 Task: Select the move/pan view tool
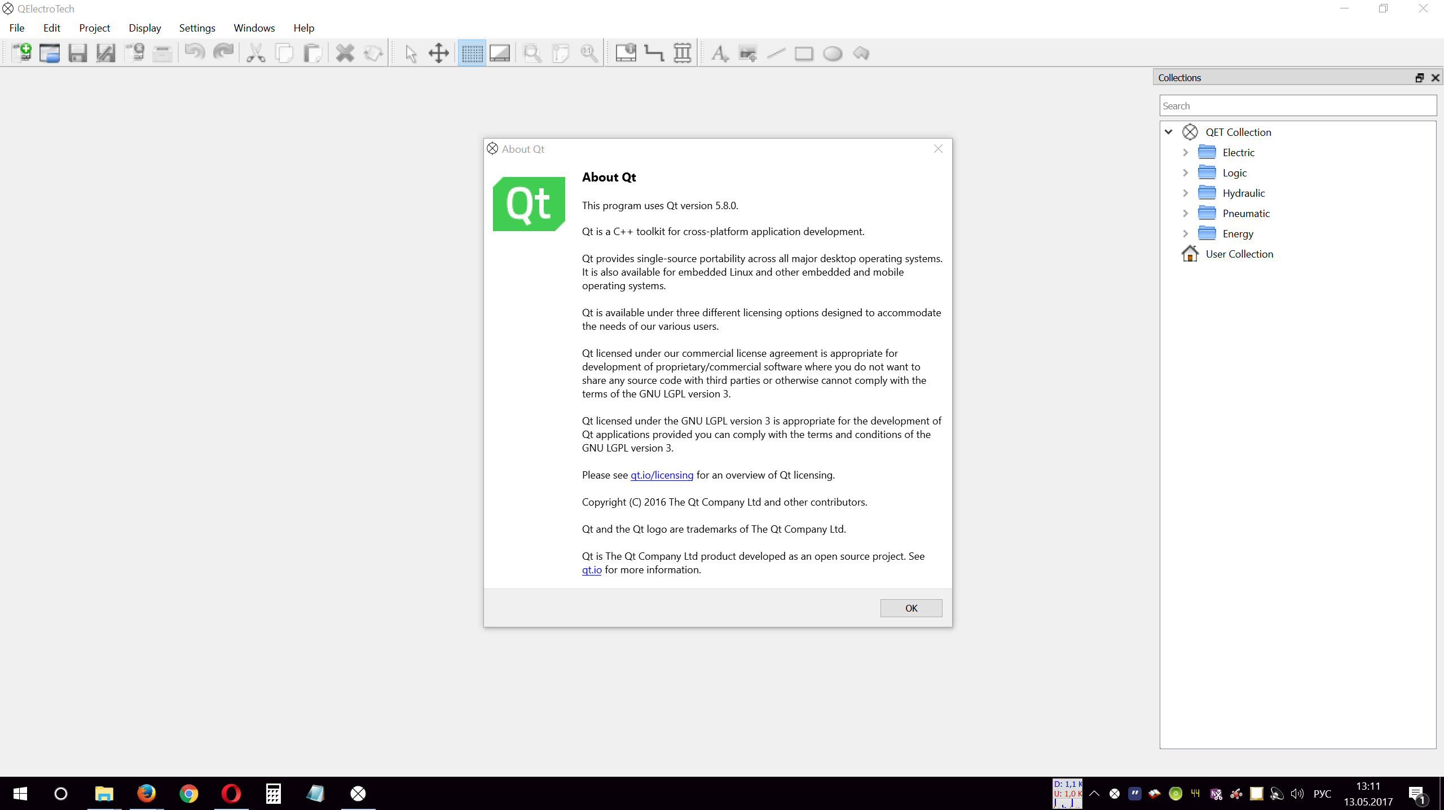[438, 54]
